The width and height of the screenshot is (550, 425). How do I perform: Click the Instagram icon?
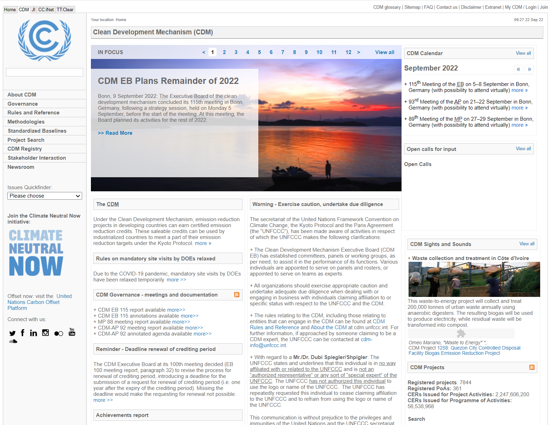(x=46, y=333)
